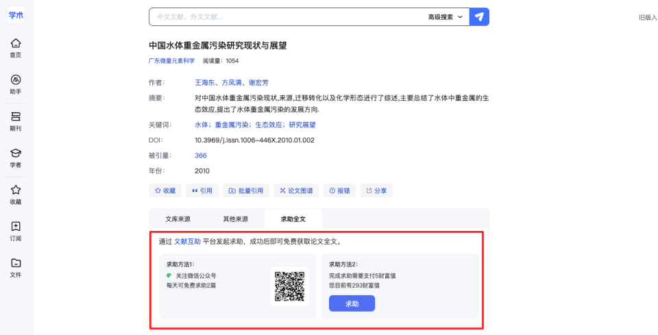This screenshot has width=658, height=335.
Task: Click the blue 求助 button
Action: [x=352, y=303]
